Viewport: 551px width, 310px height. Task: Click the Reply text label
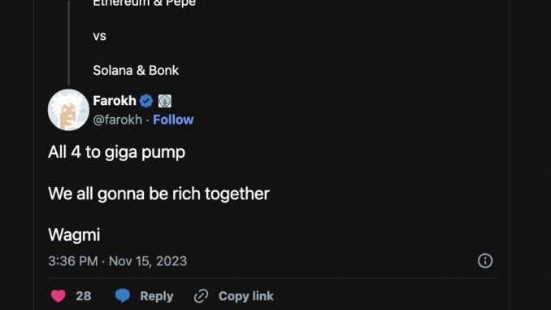click(157, 296)
